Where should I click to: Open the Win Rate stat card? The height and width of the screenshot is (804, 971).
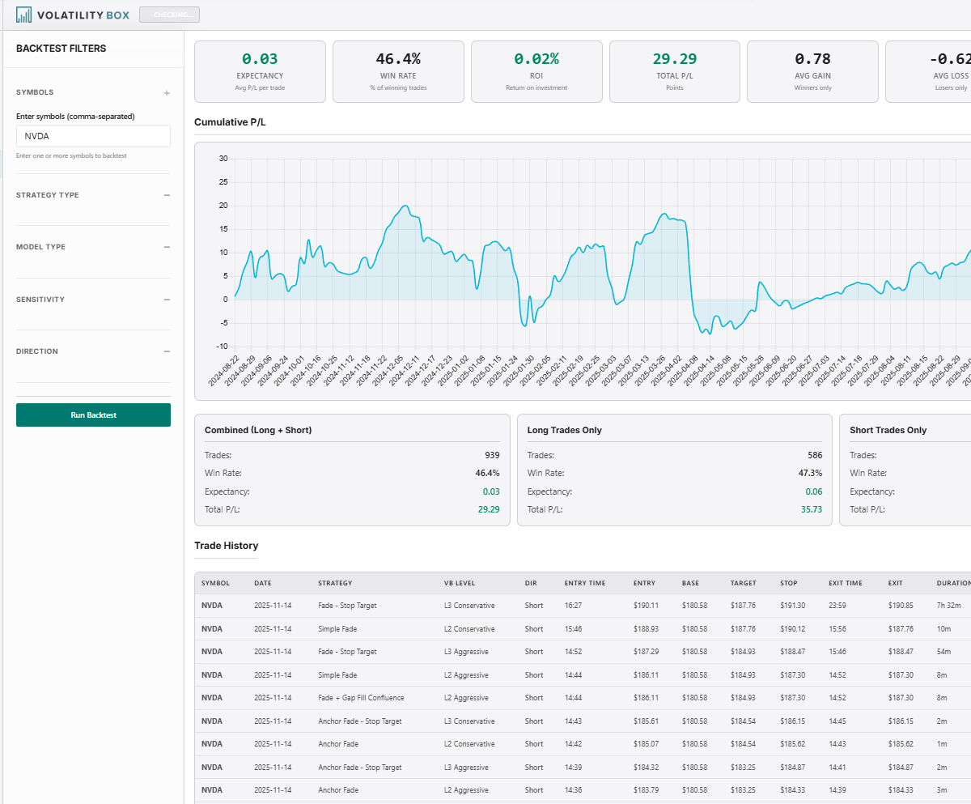coord(398,72)
